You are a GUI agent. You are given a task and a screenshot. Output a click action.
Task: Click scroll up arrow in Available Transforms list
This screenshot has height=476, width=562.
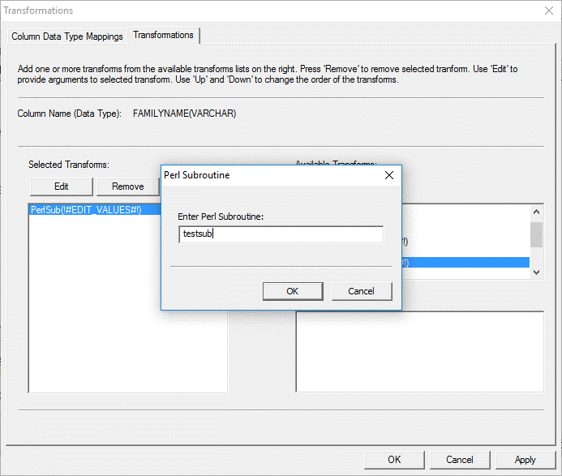[x=535, y=212]
